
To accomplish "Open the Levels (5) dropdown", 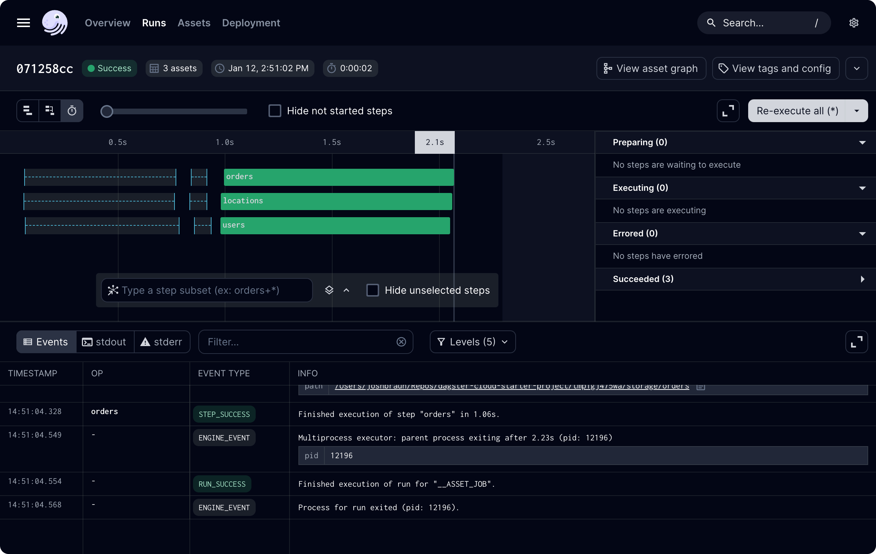I will tap(473, 342).
